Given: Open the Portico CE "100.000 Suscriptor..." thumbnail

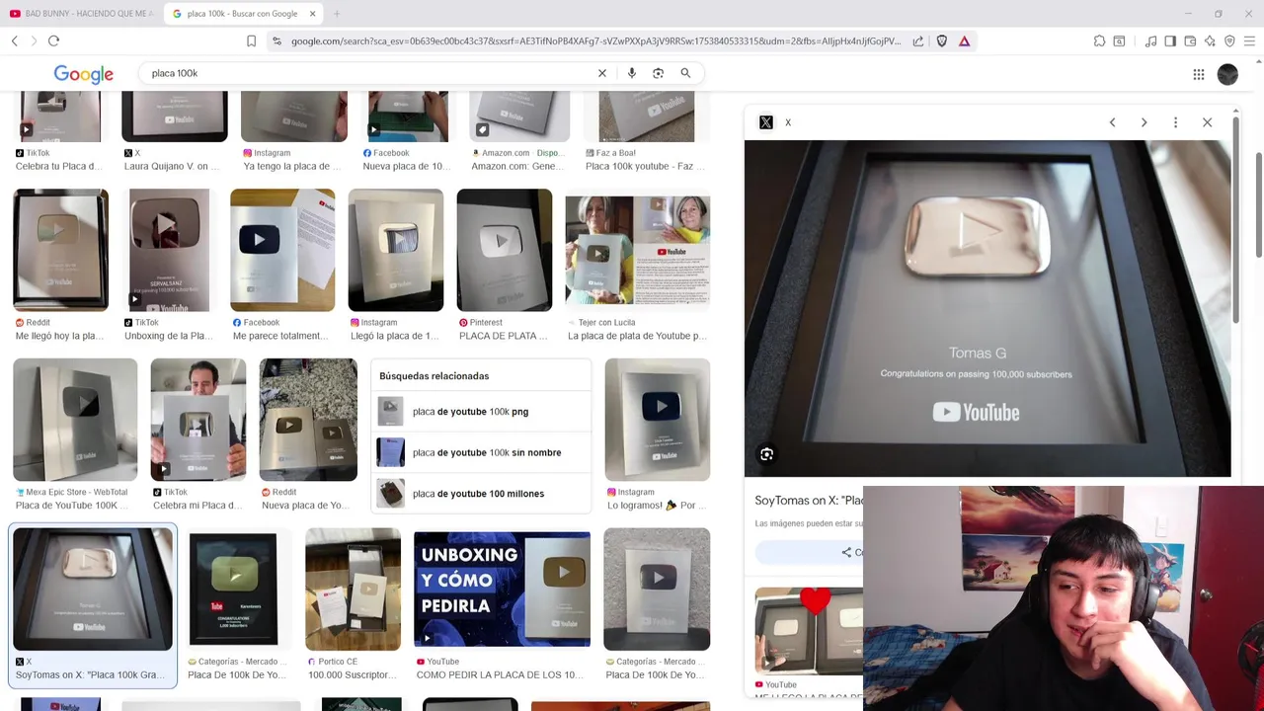Looking at the screenshot, I should [x=353, y=590].
